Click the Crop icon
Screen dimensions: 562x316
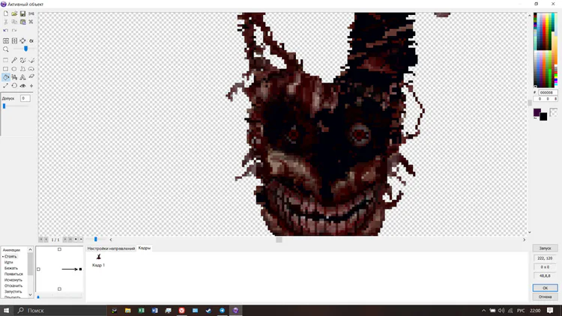pos(22,41)
